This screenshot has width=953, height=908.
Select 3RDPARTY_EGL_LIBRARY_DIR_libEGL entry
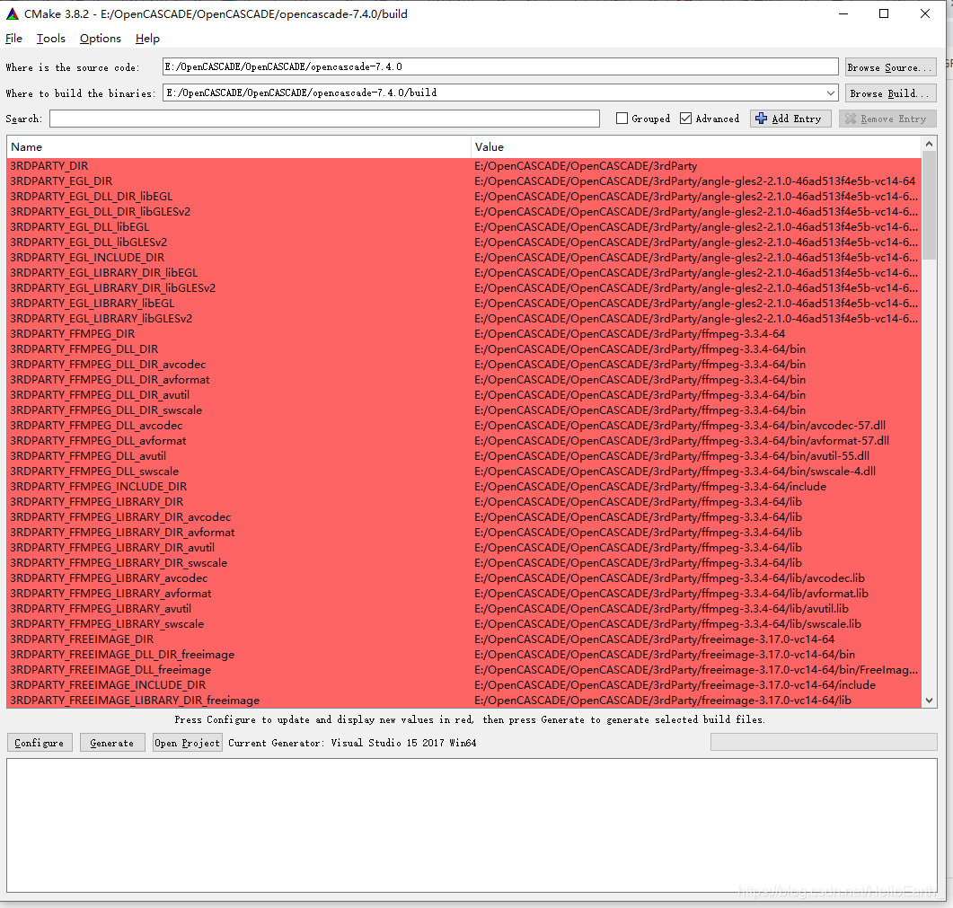(104, 273)
